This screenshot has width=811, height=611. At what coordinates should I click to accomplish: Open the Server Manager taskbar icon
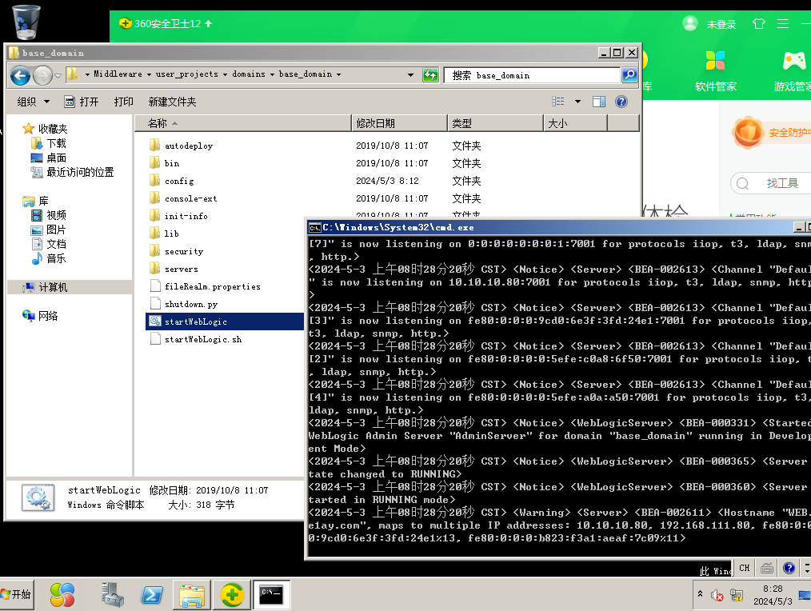point(112,594)
